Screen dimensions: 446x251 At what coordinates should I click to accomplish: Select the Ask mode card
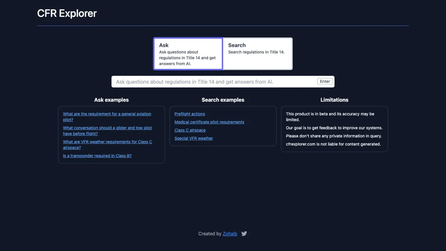point(188,53)
